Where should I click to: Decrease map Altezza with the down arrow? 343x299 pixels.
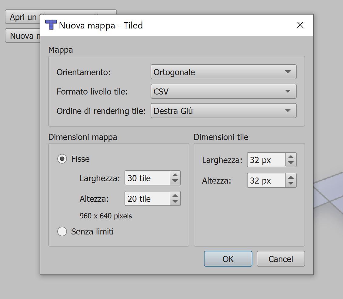pyautogui.click(x=175, y=202)
